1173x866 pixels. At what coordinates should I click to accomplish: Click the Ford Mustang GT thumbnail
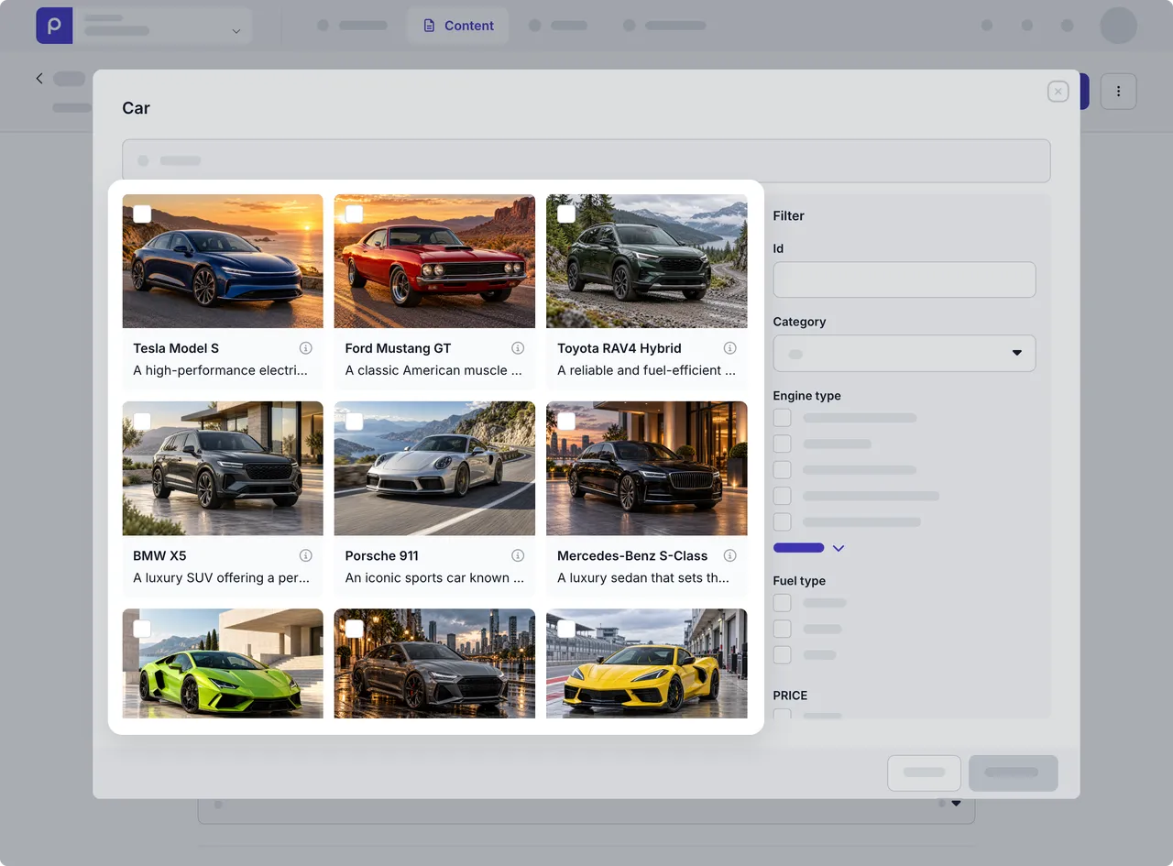434,261
